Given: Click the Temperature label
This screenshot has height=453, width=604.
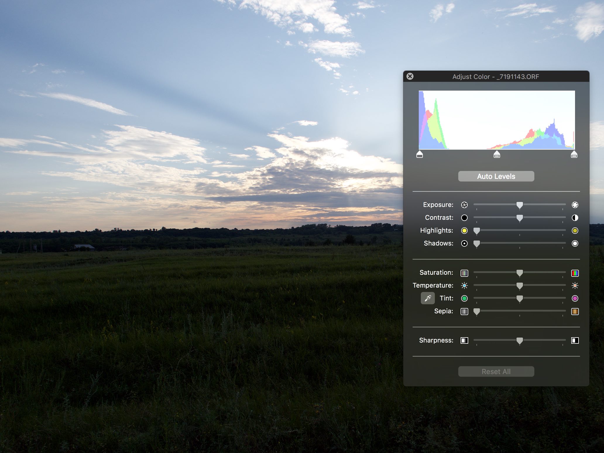Looking at the screenshot, I should coord(433,285).
